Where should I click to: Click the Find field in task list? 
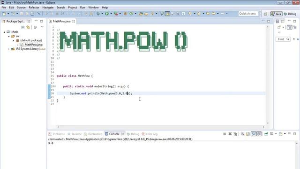point(283,39)
